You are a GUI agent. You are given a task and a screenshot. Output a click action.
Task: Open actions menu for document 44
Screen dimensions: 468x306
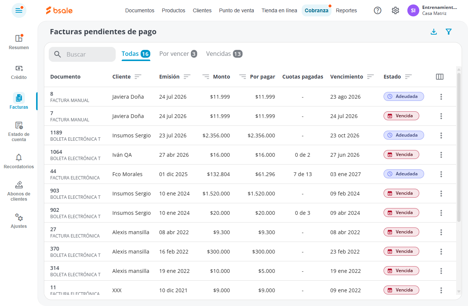click(441, 174)
